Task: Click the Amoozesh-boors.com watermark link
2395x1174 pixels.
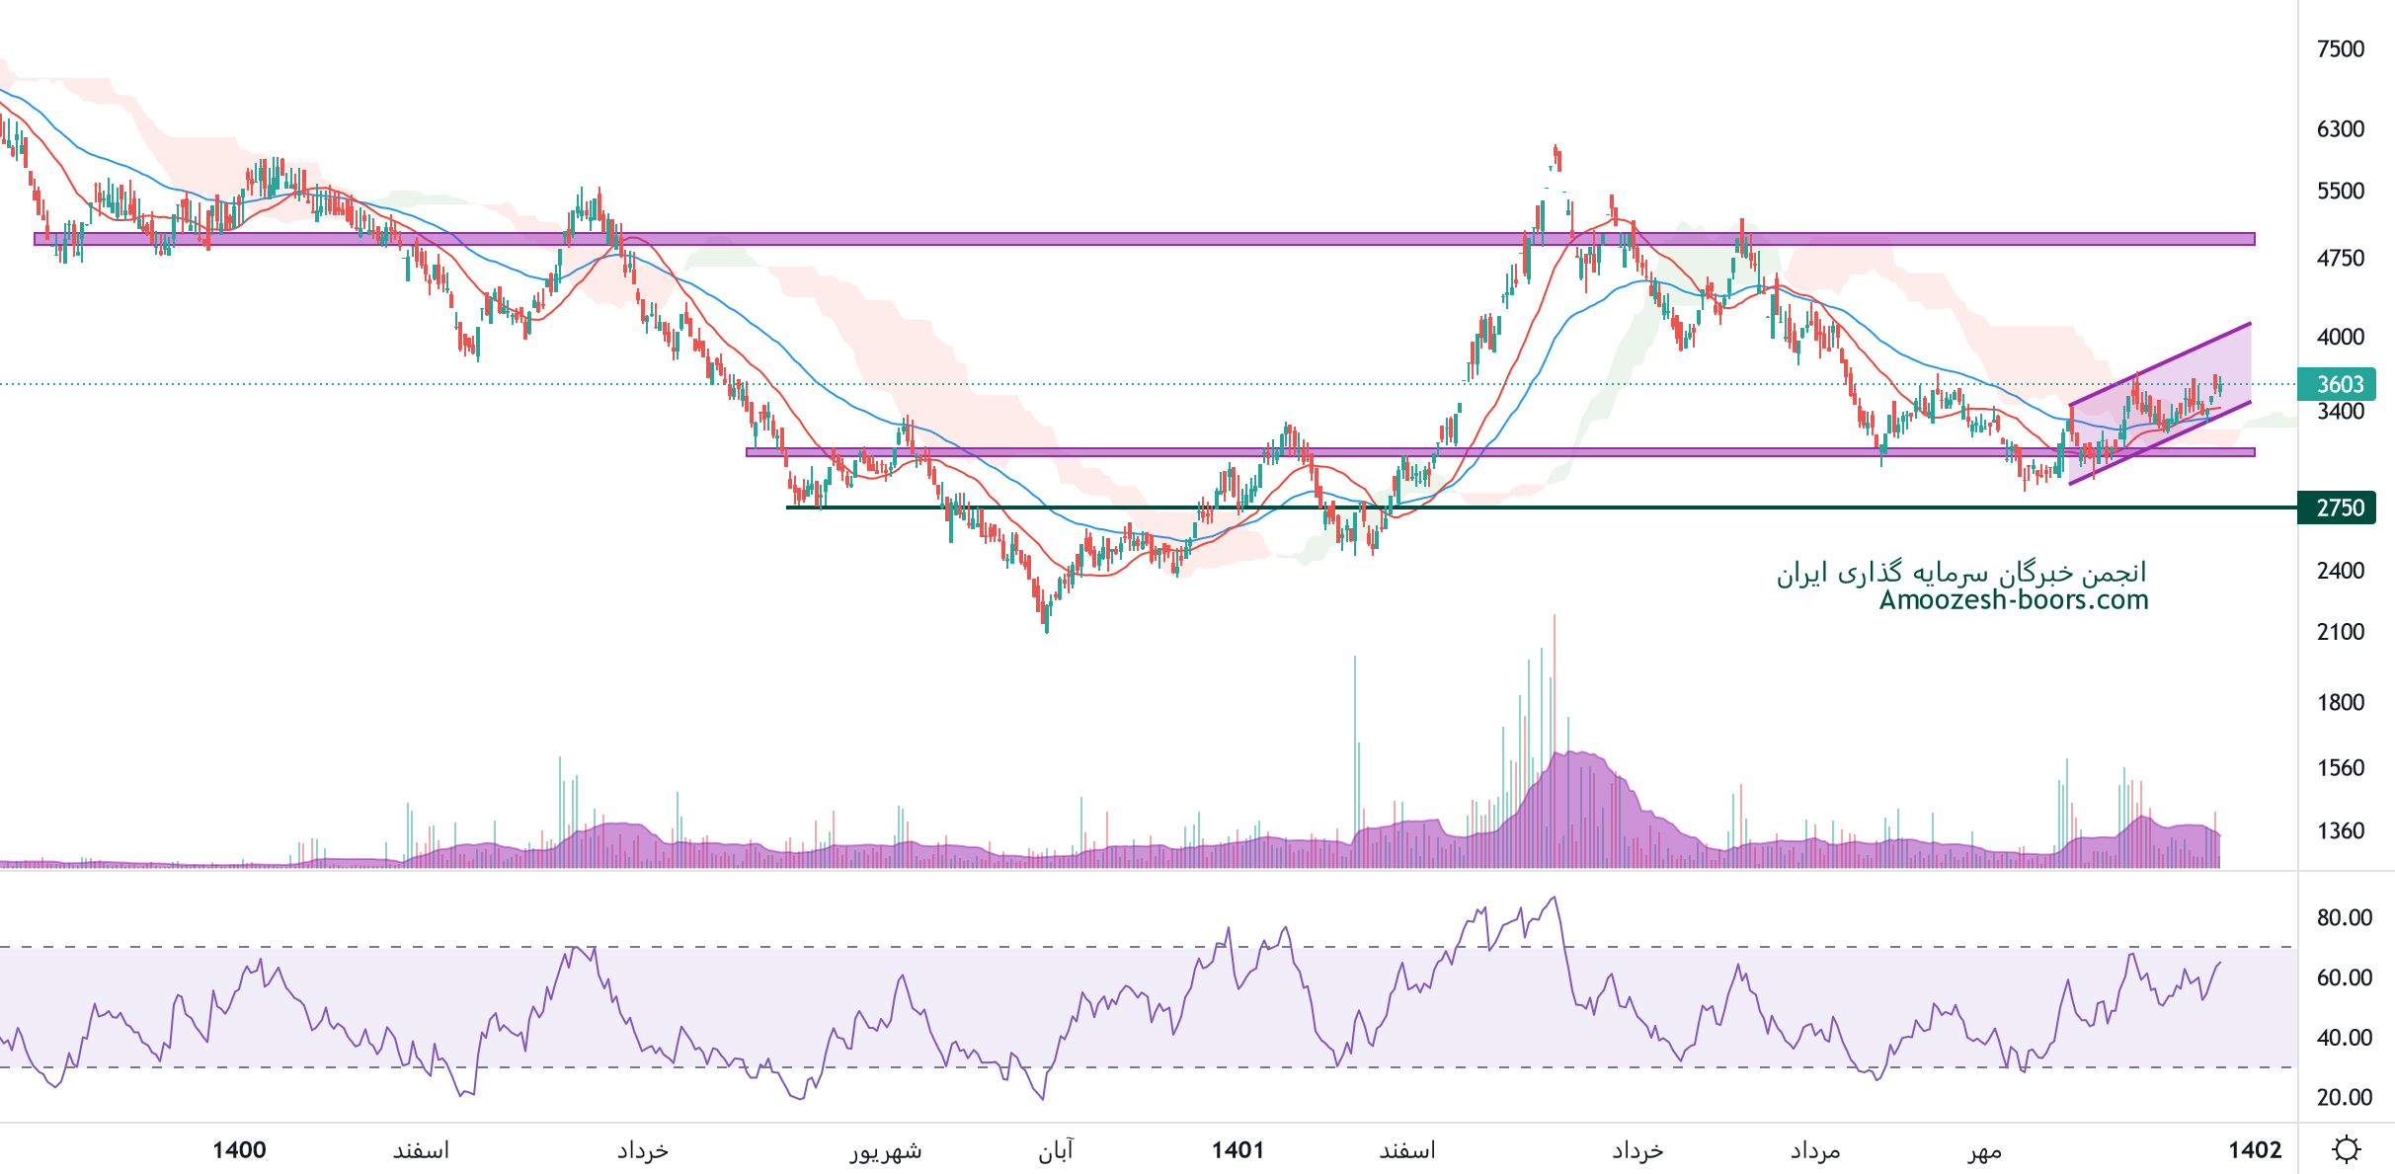Action: tap(2013, 599)
